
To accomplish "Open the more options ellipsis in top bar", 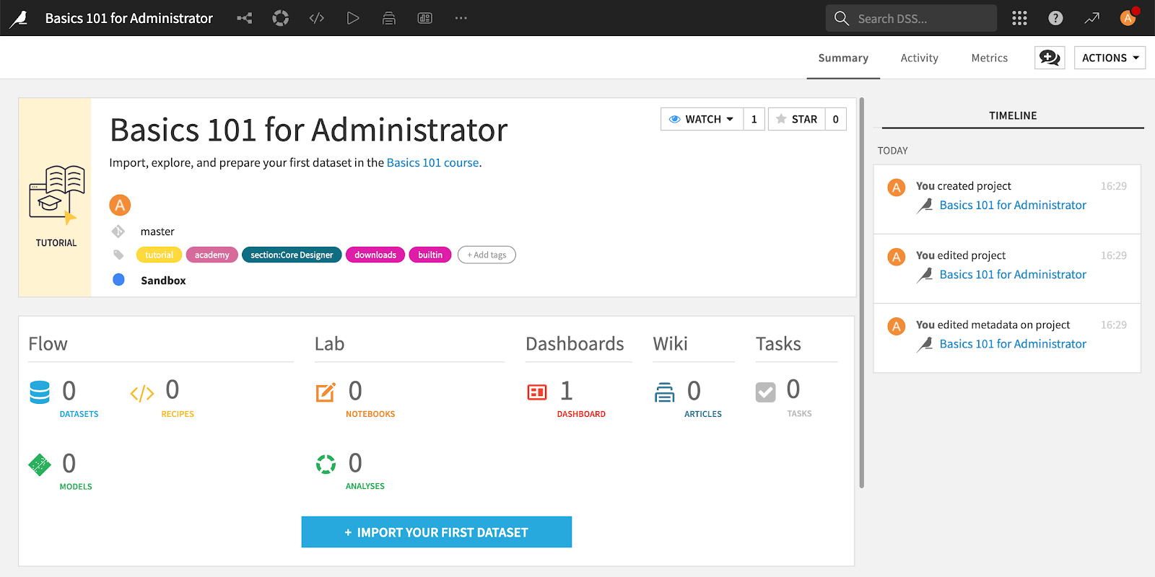I will pyautogui.click(x=461, y=18).
